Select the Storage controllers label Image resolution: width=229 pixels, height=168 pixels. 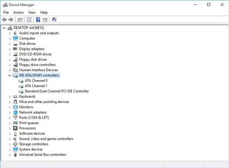point(34,144)
